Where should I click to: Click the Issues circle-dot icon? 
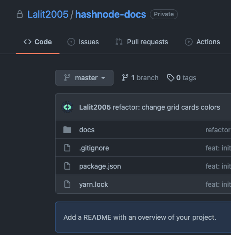[x=71, y=42]
